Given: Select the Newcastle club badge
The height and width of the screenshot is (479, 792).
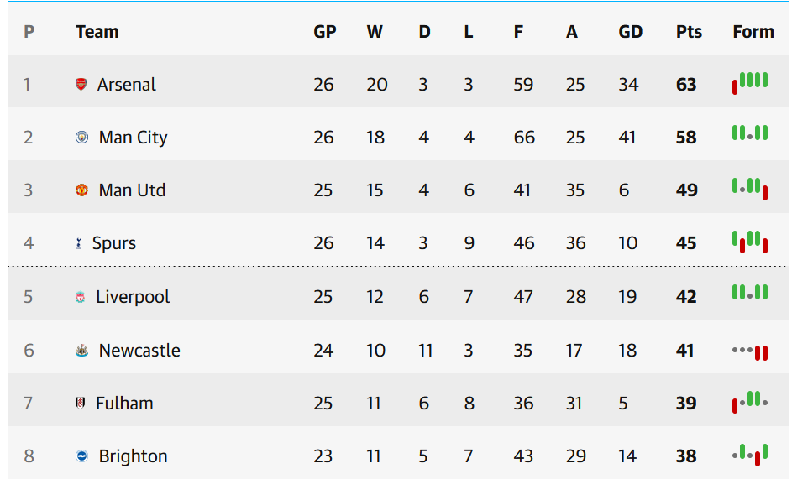Looking at the screenshot, I should click(81, 351).
